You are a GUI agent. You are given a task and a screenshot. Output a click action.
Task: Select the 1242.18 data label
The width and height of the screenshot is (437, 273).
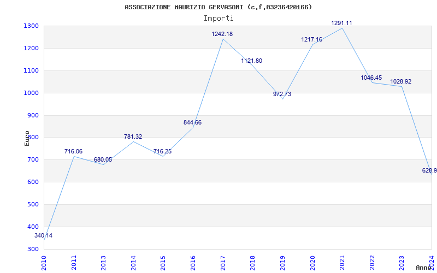pyautogui.click(x=222, y=34)
